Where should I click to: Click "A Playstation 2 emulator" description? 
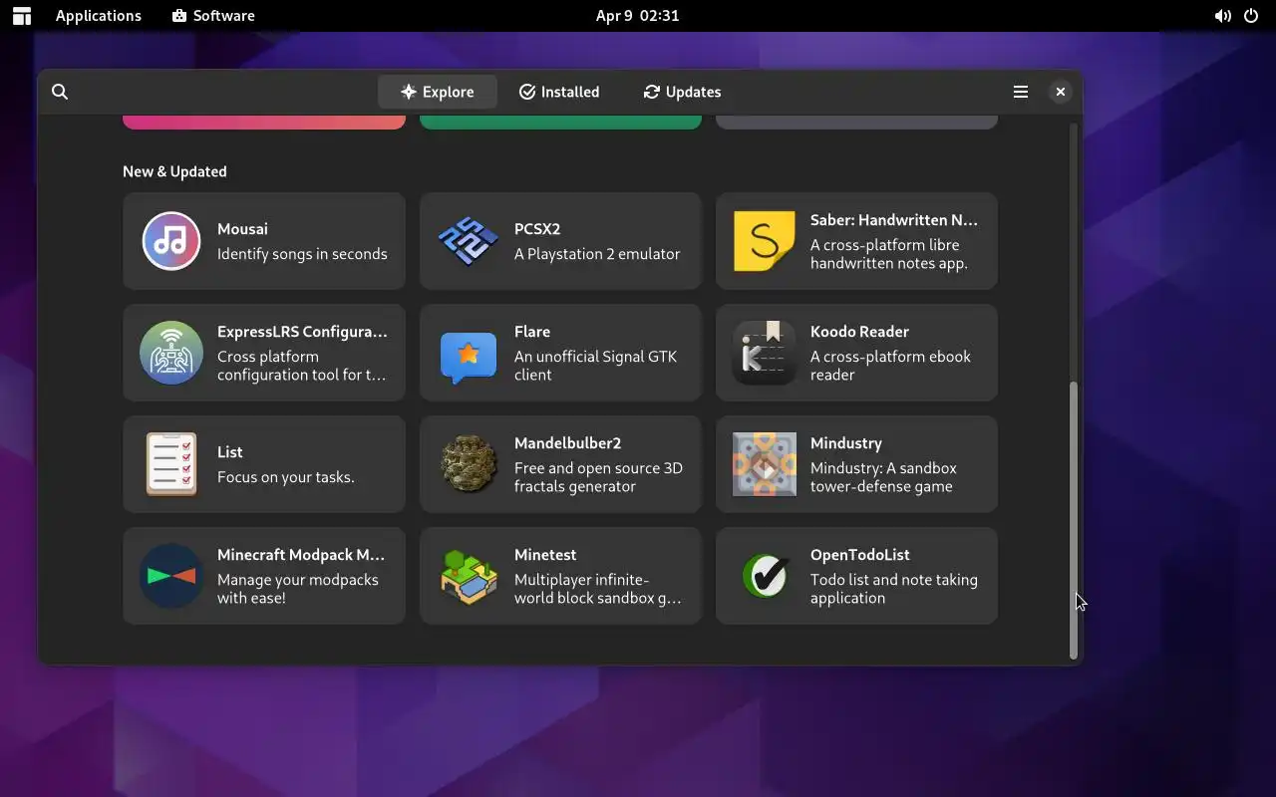coord(597,254)
